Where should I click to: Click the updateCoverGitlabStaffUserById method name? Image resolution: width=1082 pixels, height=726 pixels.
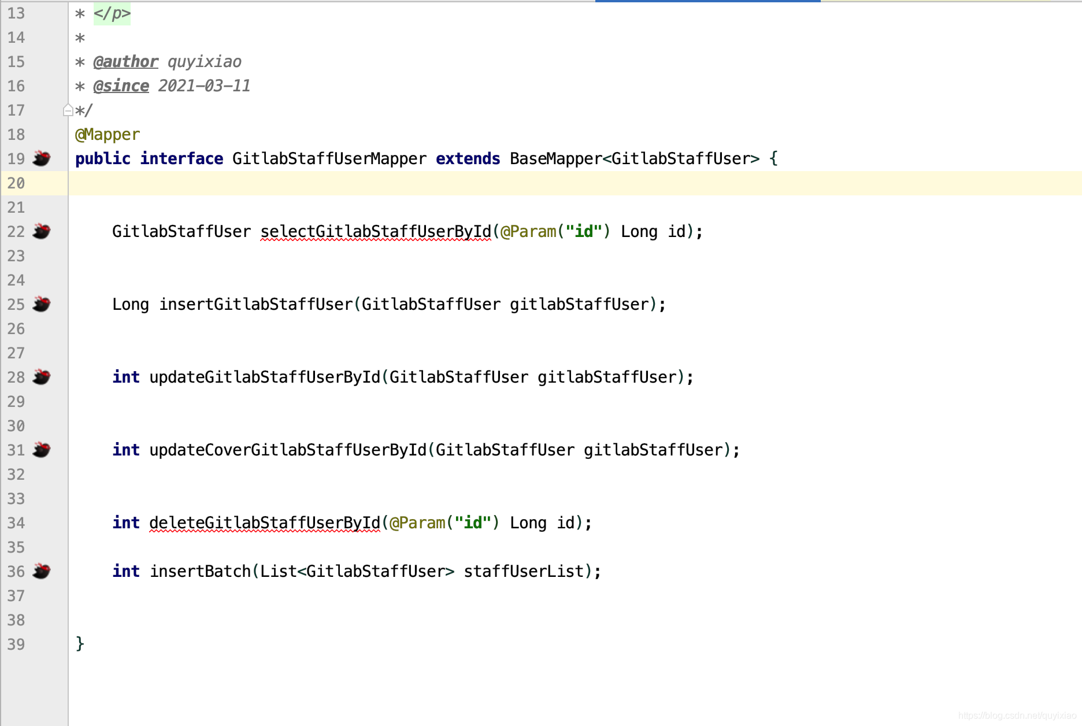[288, 450]
